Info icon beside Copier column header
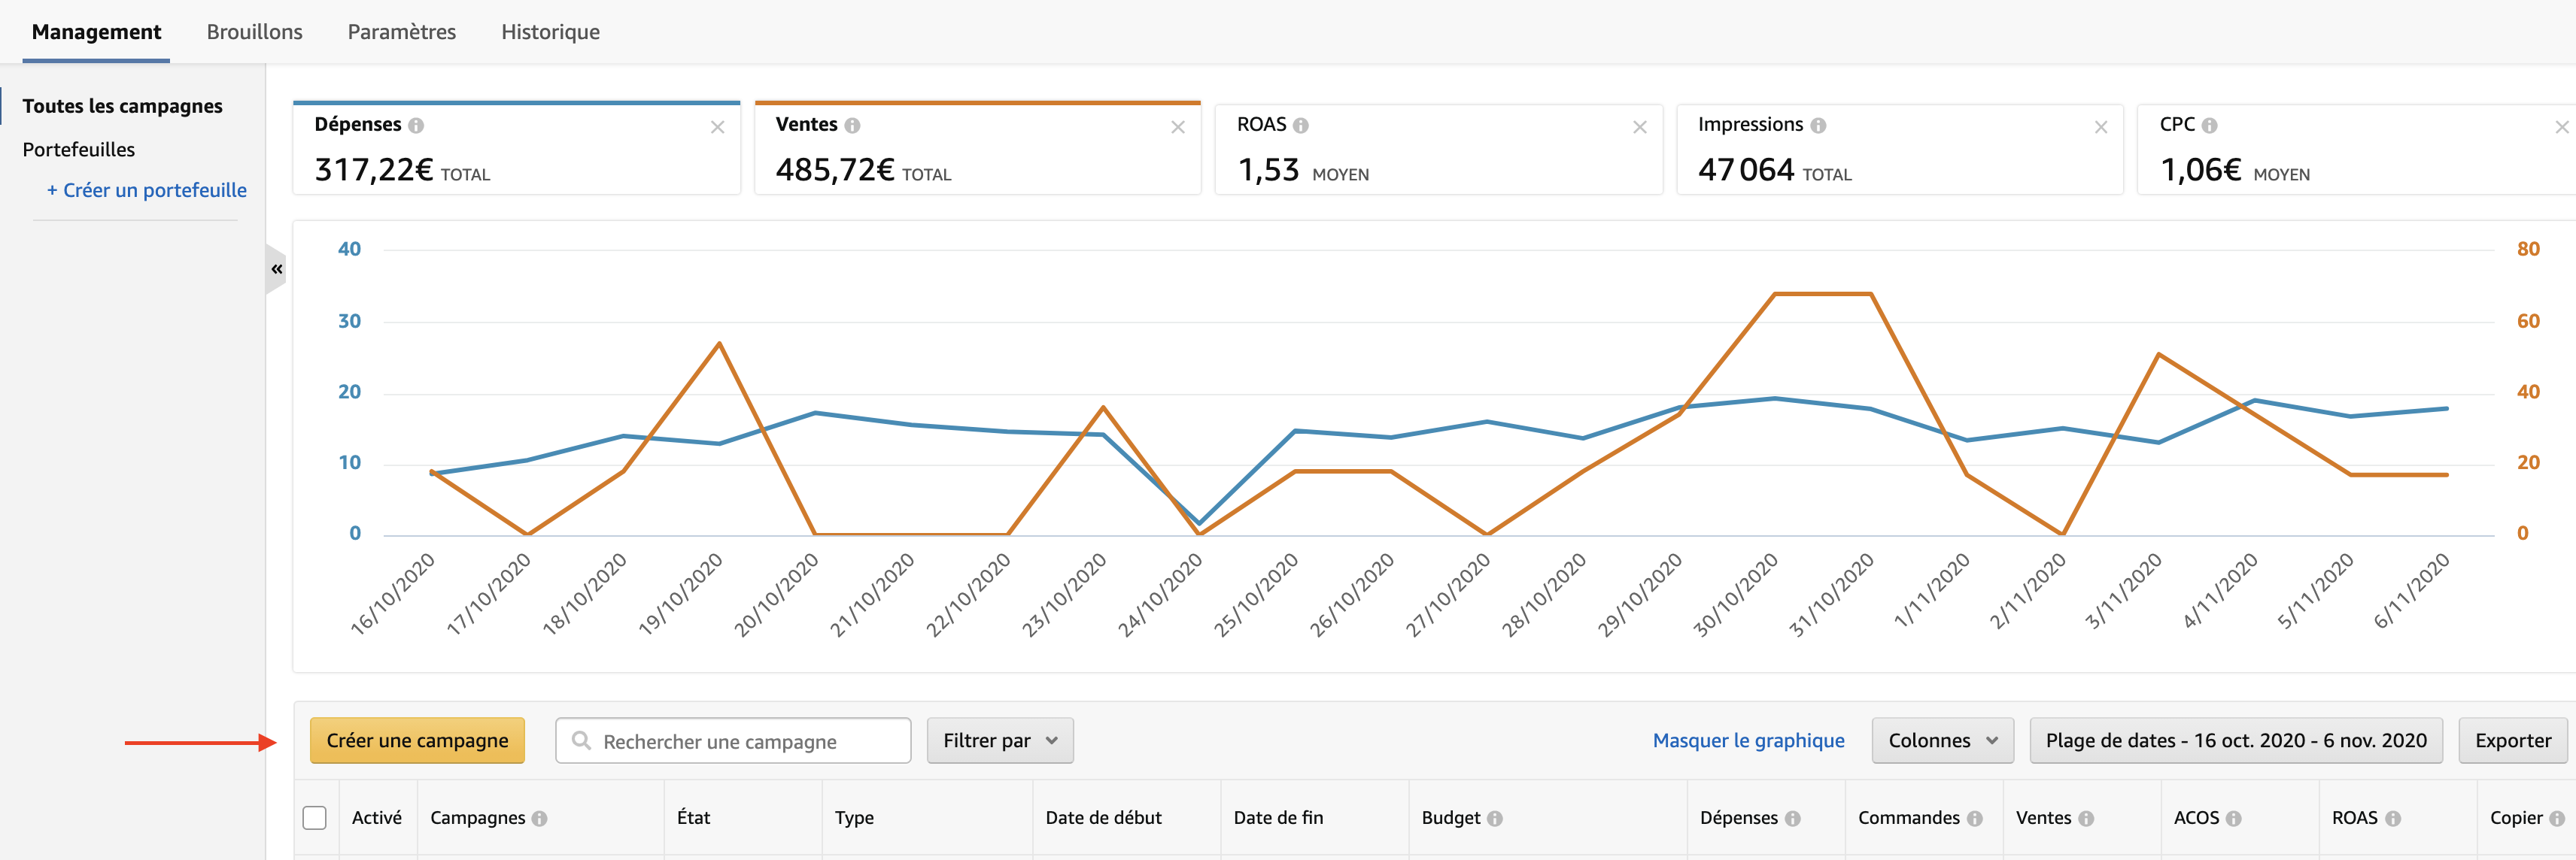Image resolution: width=2576 pixels, height=860 pixels. click(x=2557, y=818)
